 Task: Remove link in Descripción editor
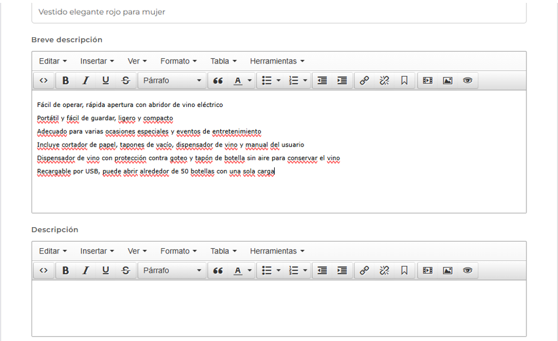click(x=384, y=271)
